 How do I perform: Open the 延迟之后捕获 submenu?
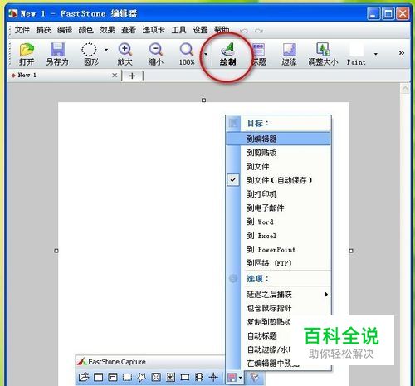pos(278,294)
